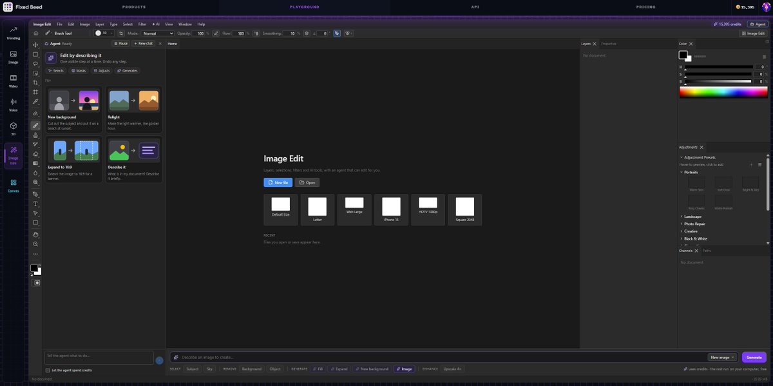Open the Trending section in the sidebar
Viewport: 773px width, 386px height.
click(14, 34)
